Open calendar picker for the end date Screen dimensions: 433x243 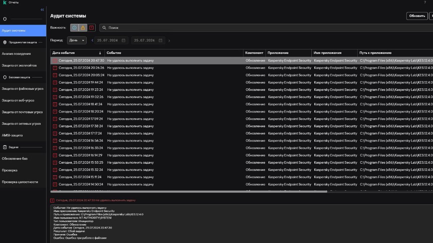[160, 40]
